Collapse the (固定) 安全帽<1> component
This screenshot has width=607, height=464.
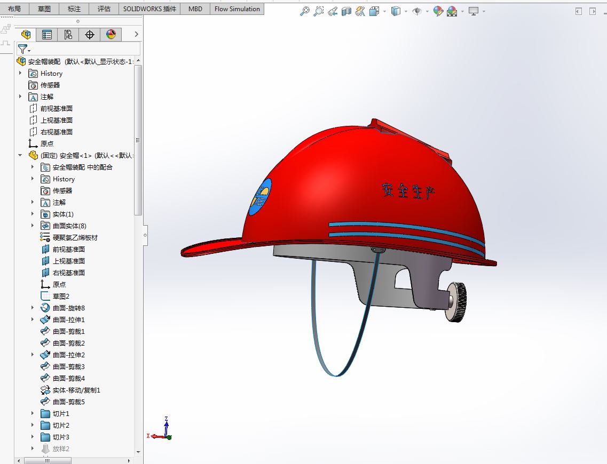[x=20, y=156]
